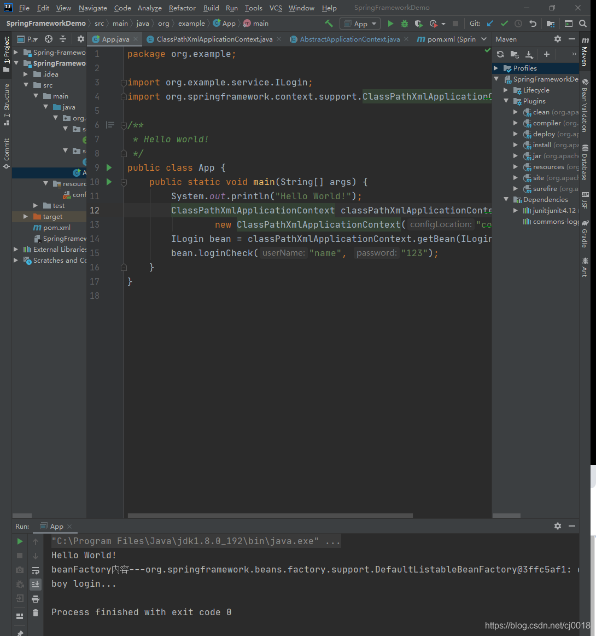Viewport: 596px width, 636px height.
Task: Expand Maven Lifecycle node
Action: pos(506,90)
